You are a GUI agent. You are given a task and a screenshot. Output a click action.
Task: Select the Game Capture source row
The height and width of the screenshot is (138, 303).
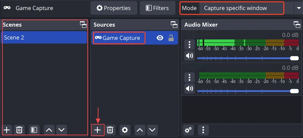tap(135, 38)
